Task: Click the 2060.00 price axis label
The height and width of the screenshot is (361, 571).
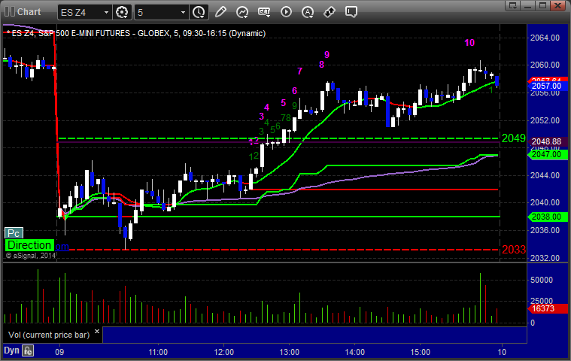Action: pyautogui.click(x=545, y=65)
